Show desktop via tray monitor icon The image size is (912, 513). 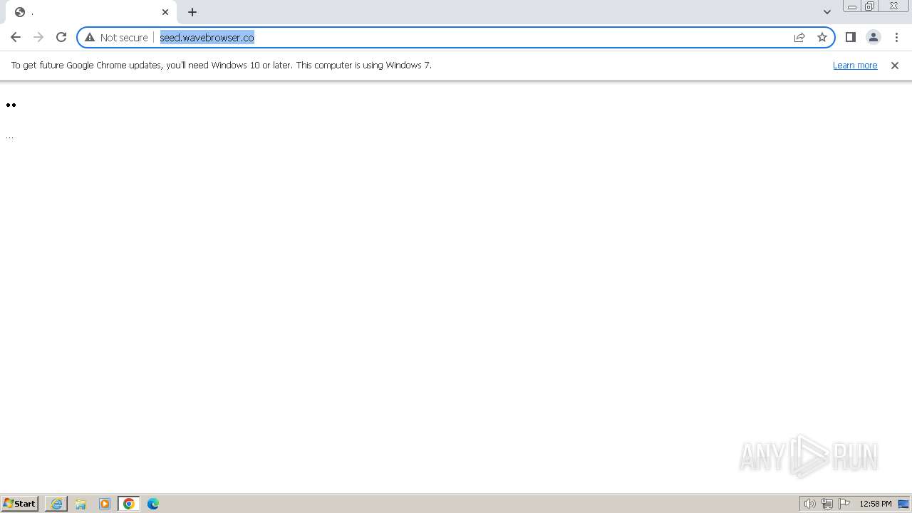(903, 504)
